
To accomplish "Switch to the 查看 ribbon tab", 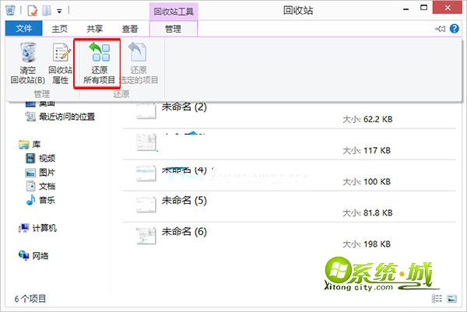I will 130,29.
